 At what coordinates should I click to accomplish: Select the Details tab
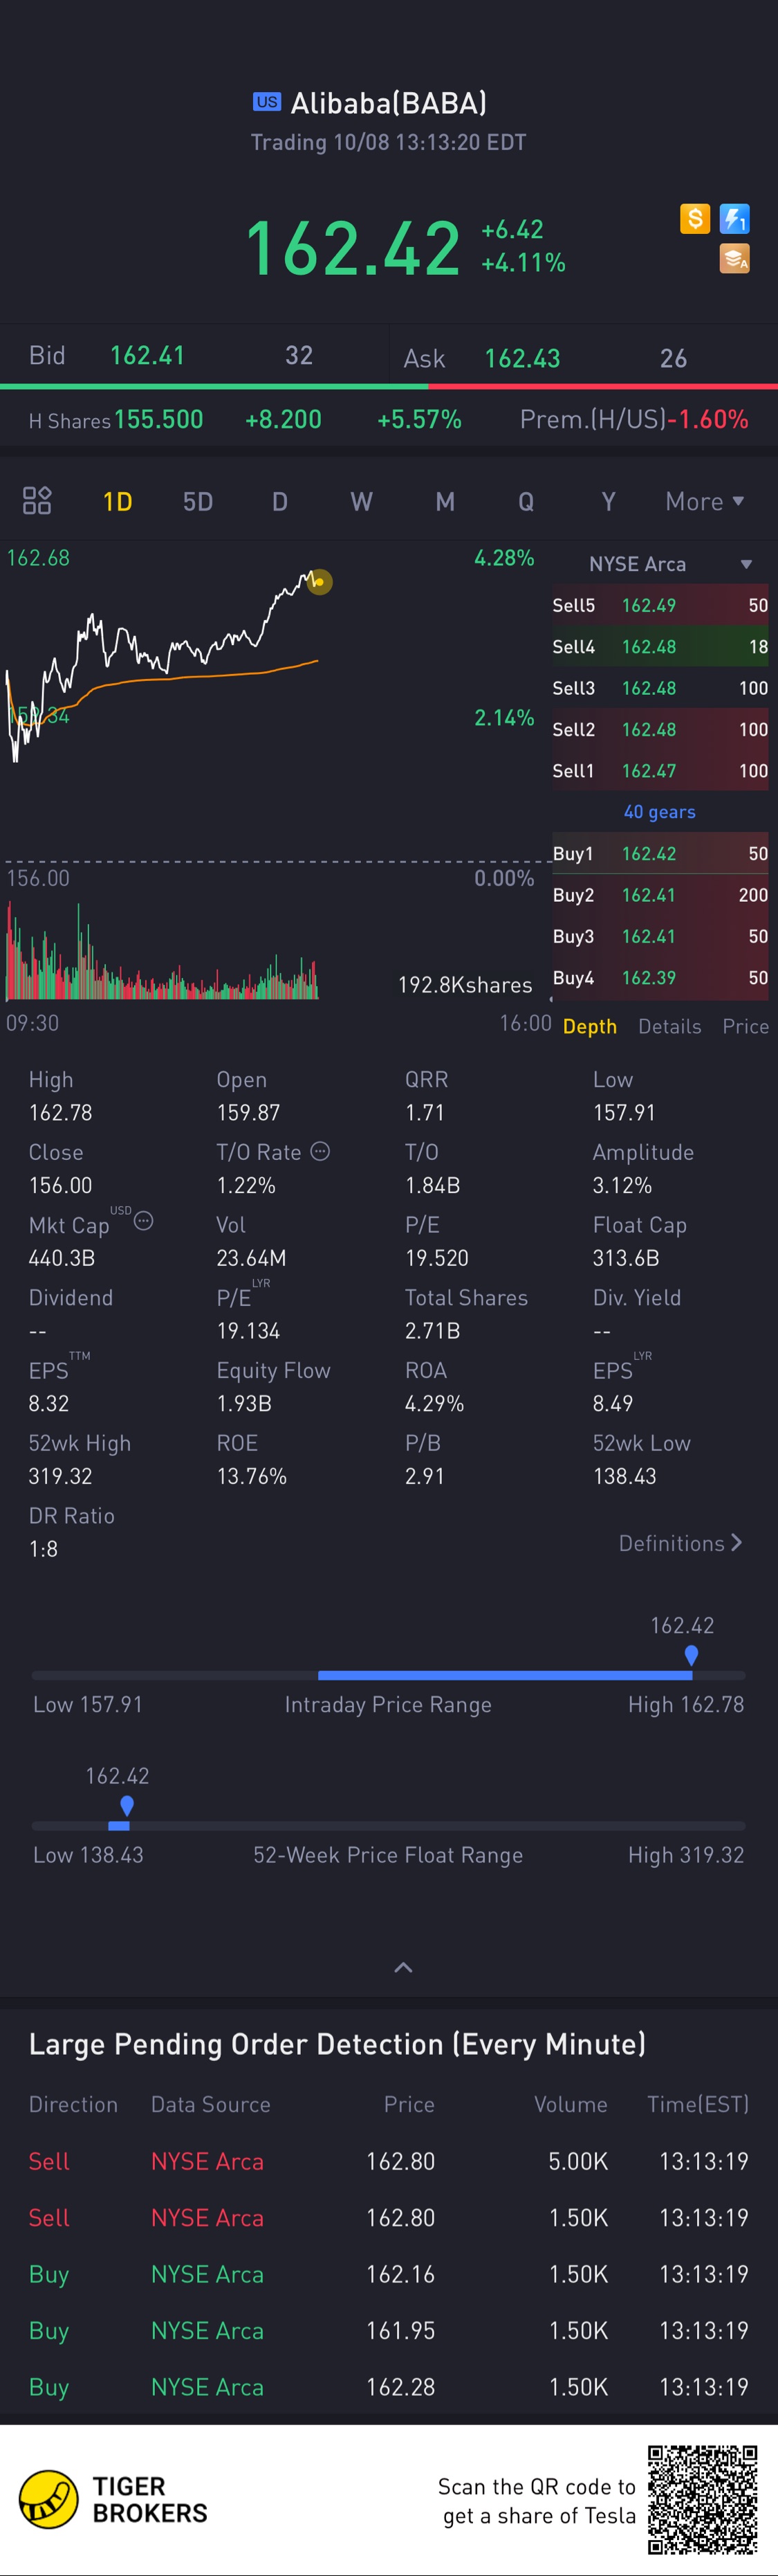click(669, 1026)
